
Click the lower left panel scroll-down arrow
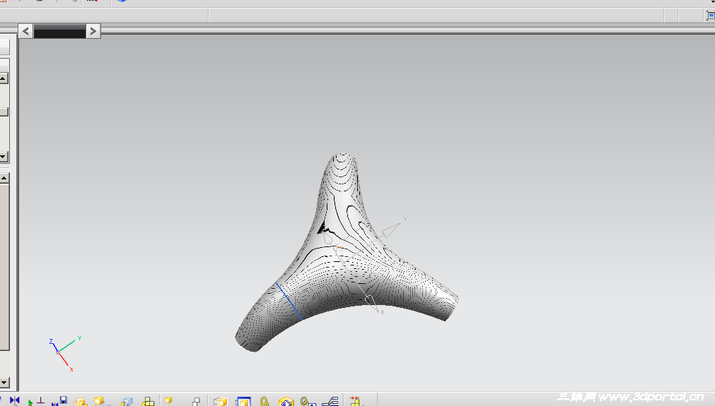(4, 383)
